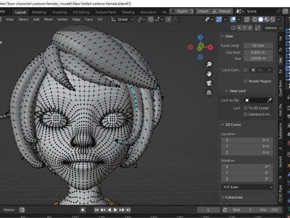Expand the Collections panel
Screen dimensions: 290x218
click(232, 197)
